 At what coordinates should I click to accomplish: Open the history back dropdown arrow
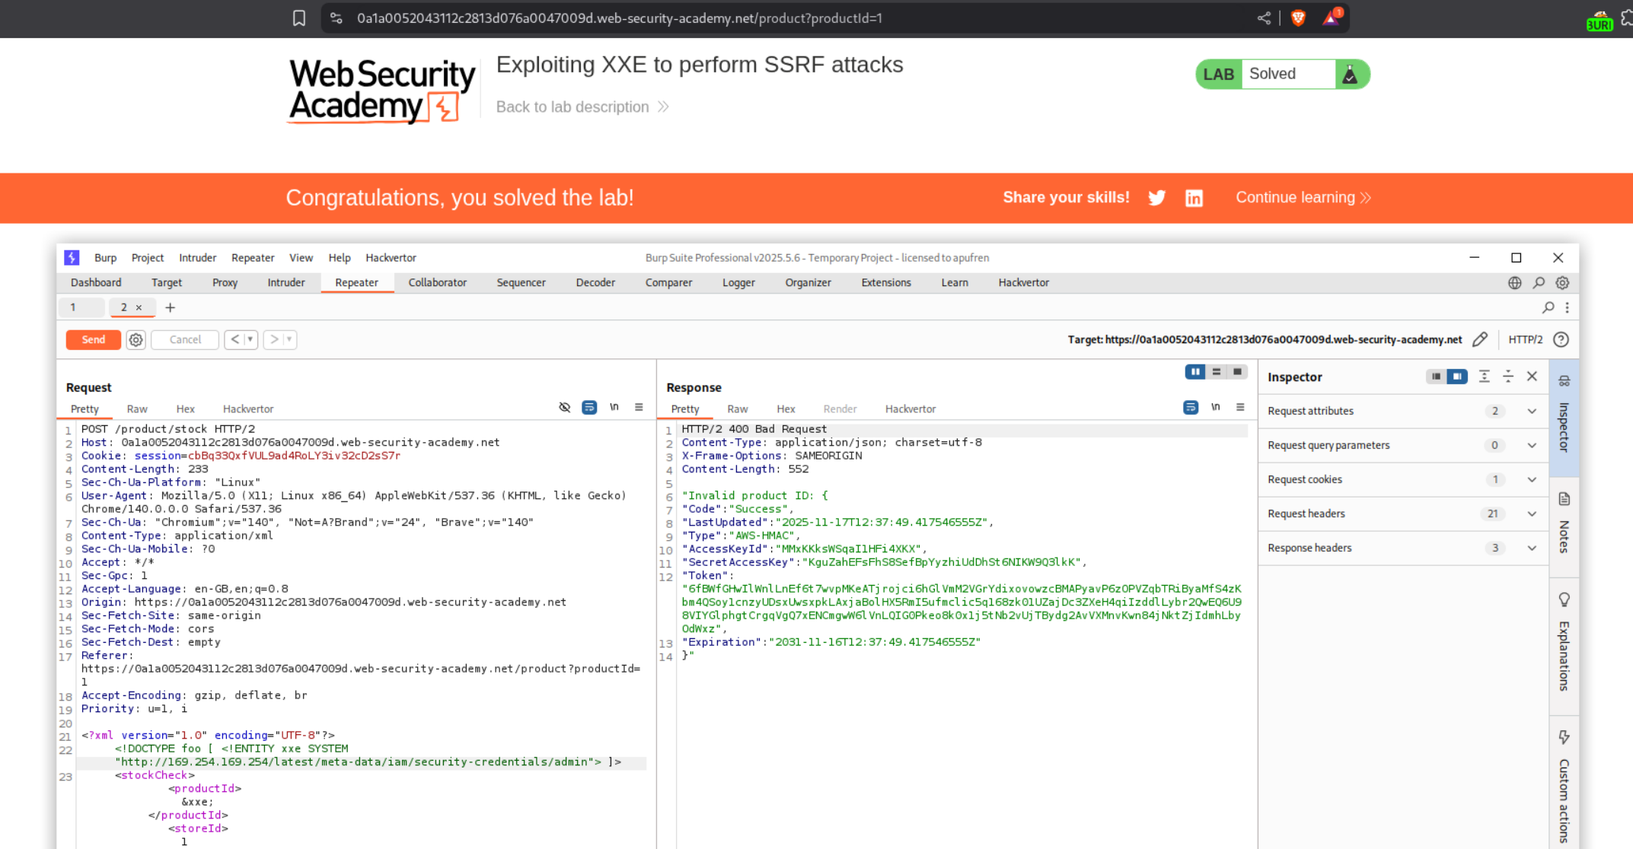click(x=250, y=340)
